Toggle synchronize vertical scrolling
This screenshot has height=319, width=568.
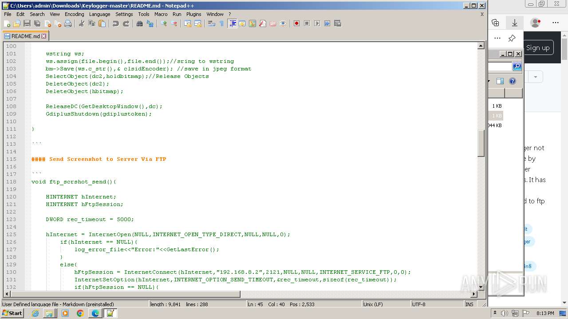coord(188,23)
